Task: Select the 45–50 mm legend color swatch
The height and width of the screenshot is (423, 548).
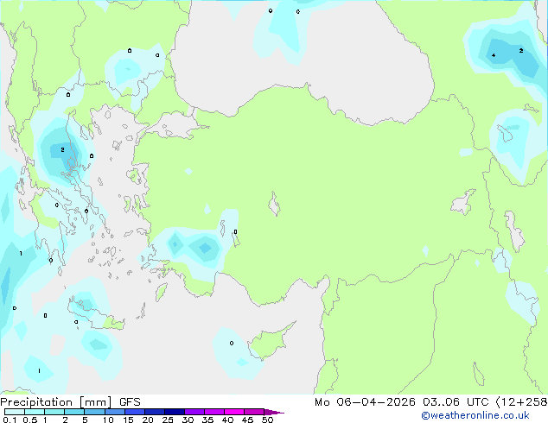Action: coord(254,412)
